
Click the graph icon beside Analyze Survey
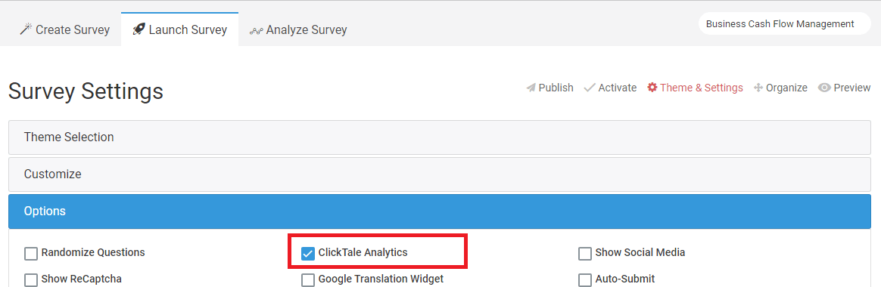click(257, 29)
